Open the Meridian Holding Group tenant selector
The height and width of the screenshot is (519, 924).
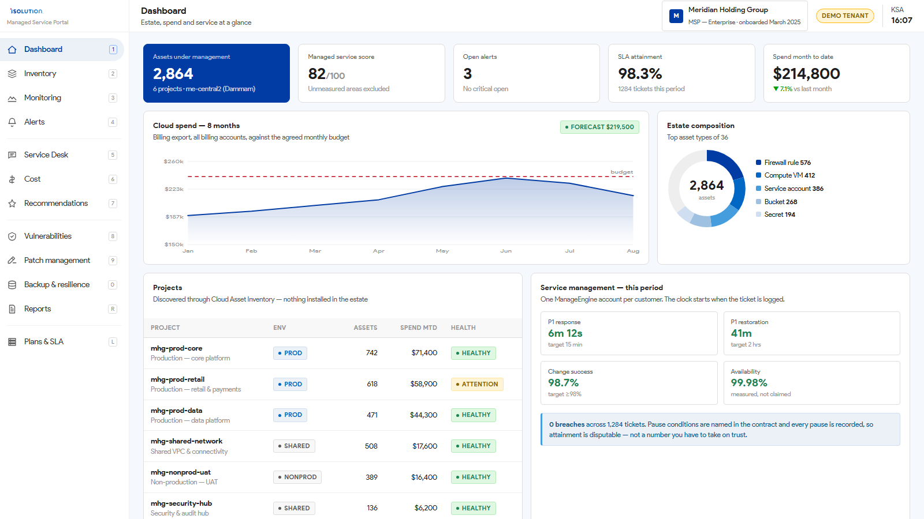coord(735,16)
